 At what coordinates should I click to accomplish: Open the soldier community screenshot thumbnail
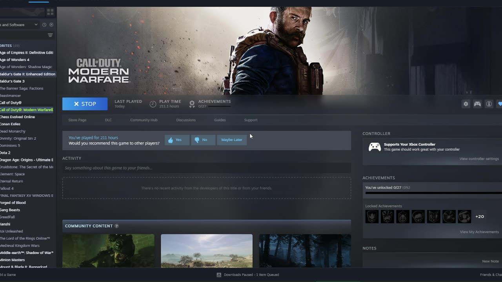click(108, 251)
